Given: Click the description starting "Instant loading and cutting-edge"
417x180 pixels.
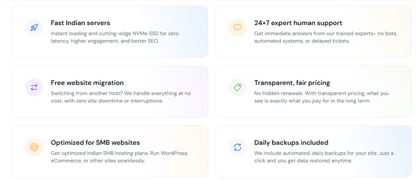Looking at the screenshot, I should click(x=114, y=38).
